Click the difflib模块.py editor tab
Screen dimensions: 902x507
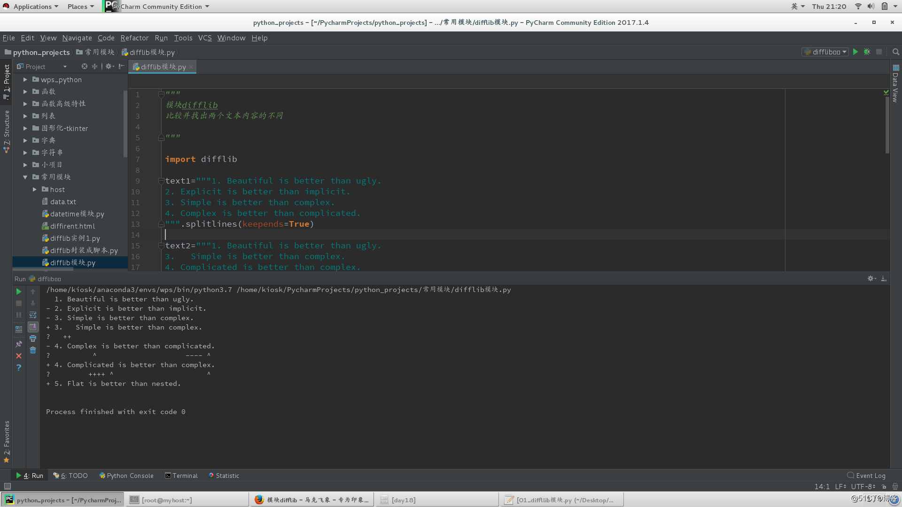[x=162, y=66]
